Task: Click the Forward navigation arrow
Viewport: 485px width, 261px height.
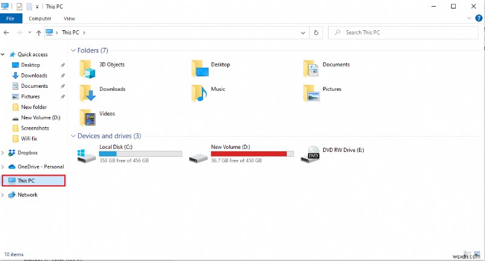Action: pos(19,33)
